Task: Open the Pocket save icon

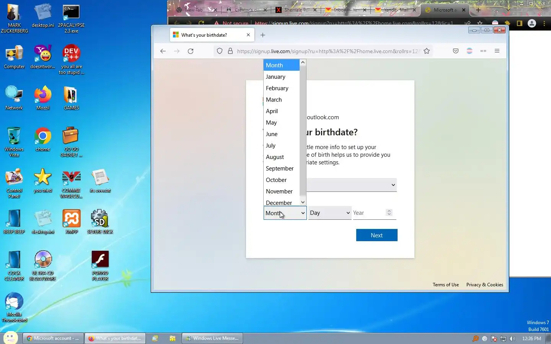Action: coord(456,51)
